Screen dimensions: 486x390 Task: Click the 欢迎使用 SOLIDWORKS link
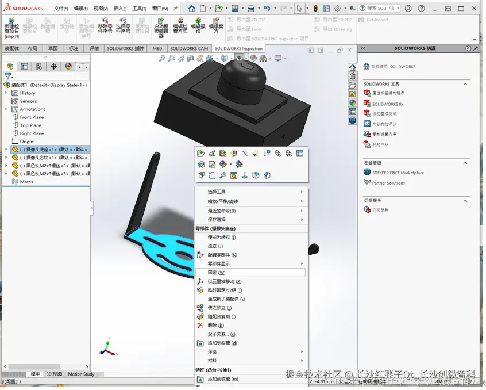pyautogui.click(x=394, y=66)
